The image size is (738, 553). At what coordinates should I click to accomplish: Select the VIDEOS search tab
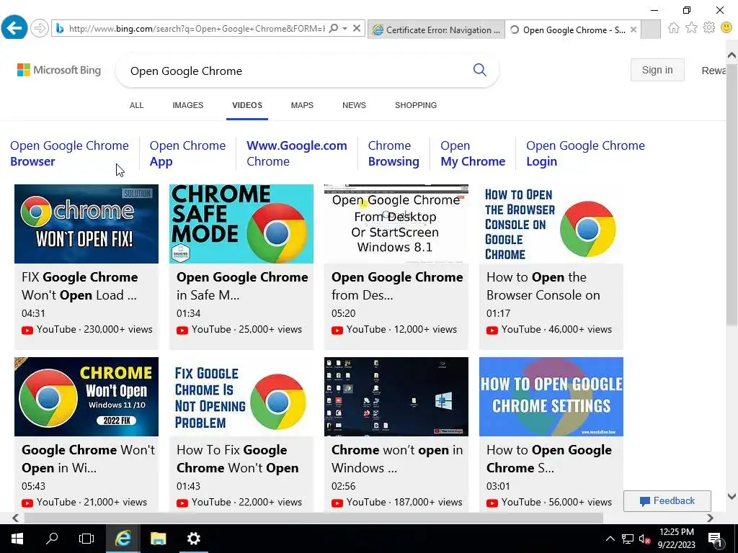click(247, 105)
